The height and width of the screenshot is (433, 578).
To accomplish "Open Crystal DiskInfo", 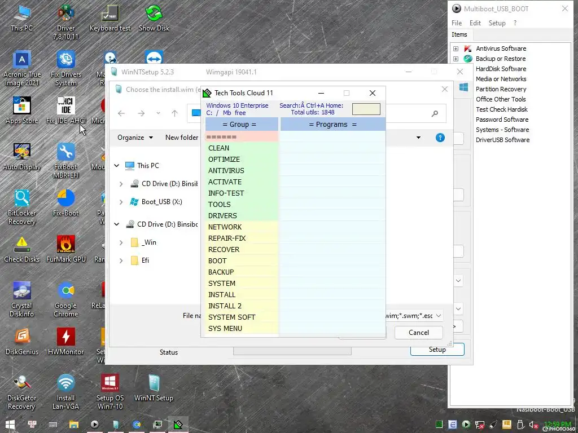I will coord(22,300).
